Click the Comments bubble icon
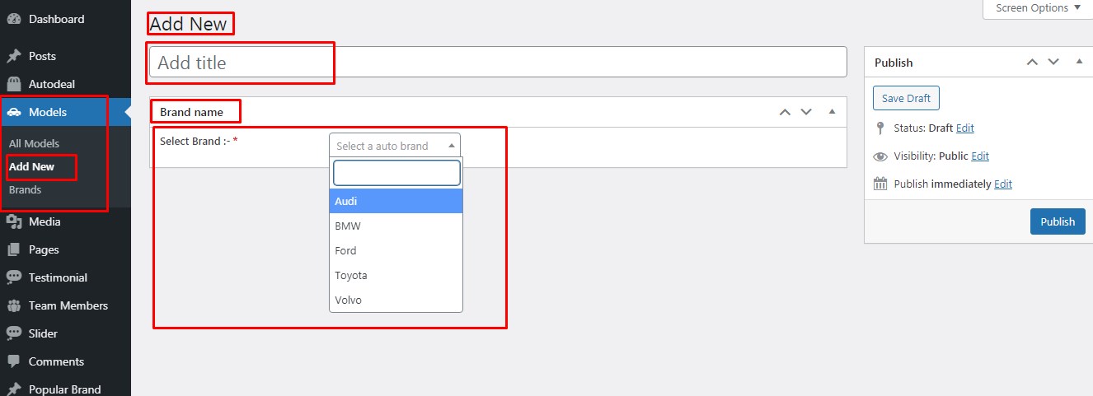Viewport: 1093px width, 396px height. 14,361
